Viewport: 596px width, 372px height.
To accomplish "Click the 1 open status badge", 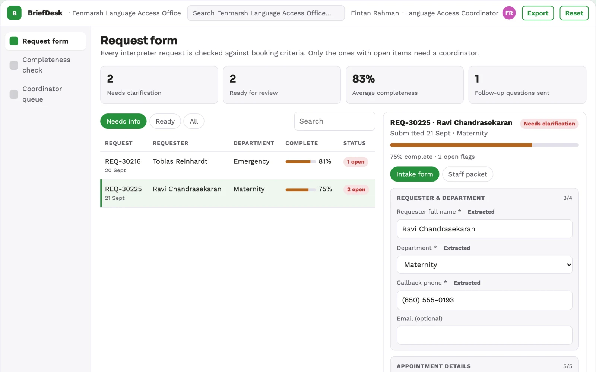I will coord(356,162).
